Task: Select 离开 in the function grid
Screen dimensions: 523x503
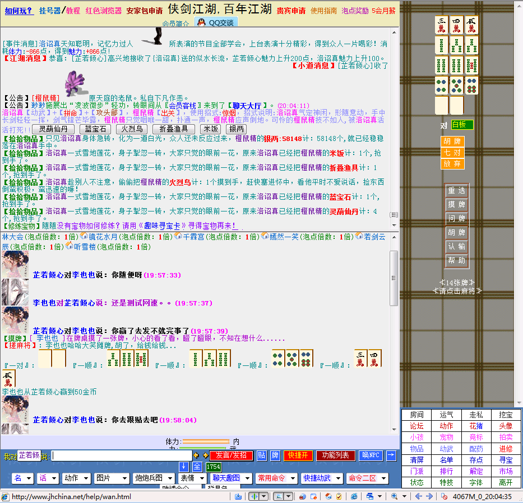Action: pyautogui.click(x=506, y=483)
